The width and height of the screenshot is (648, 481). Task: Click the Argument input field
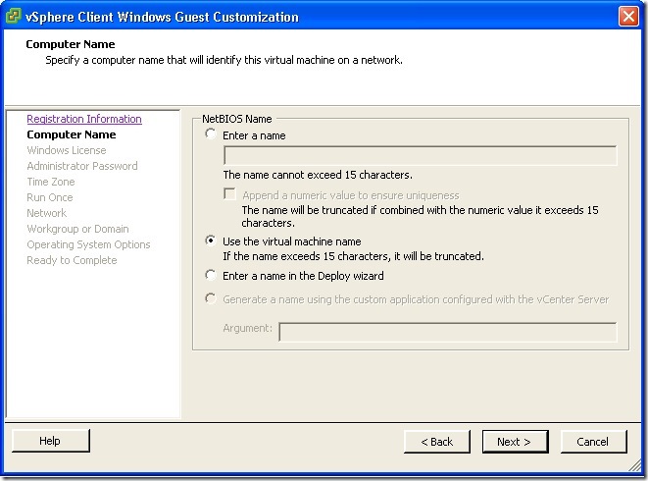pyautogui.click(x=448, y=332)
